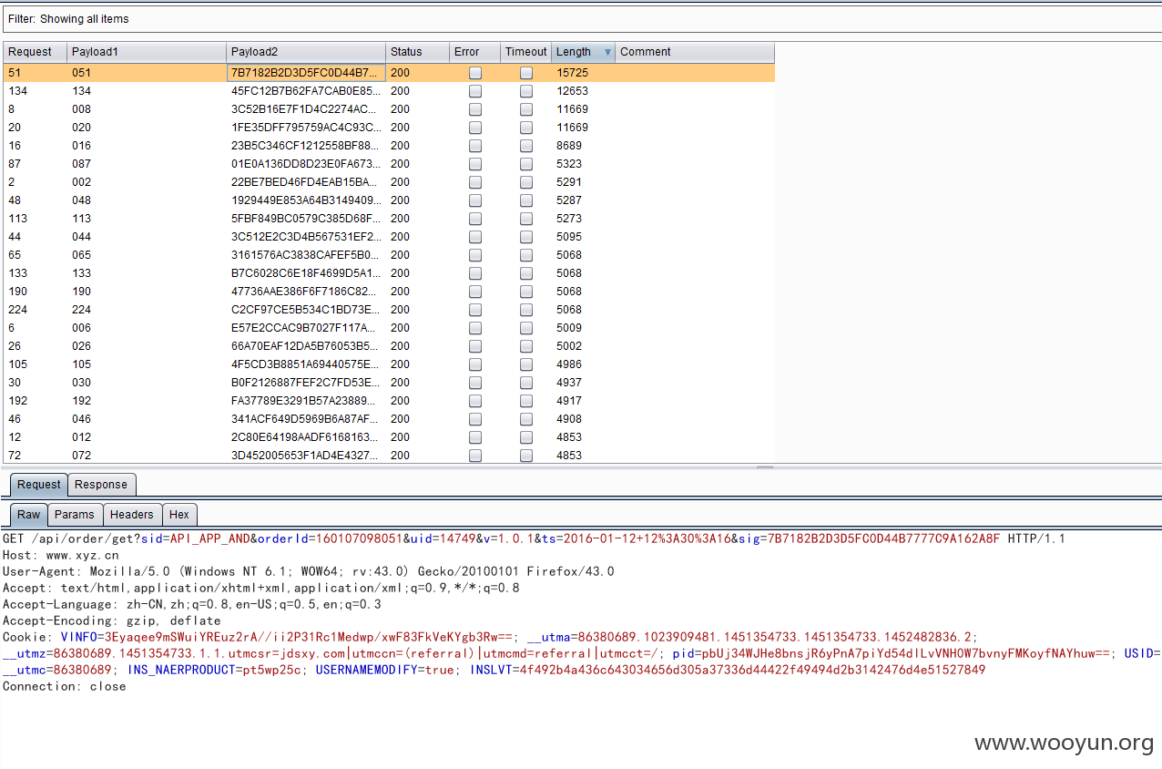This screenshot has width=1162, height=769.
Task: Click the Request column header
Action: [35, 52]
